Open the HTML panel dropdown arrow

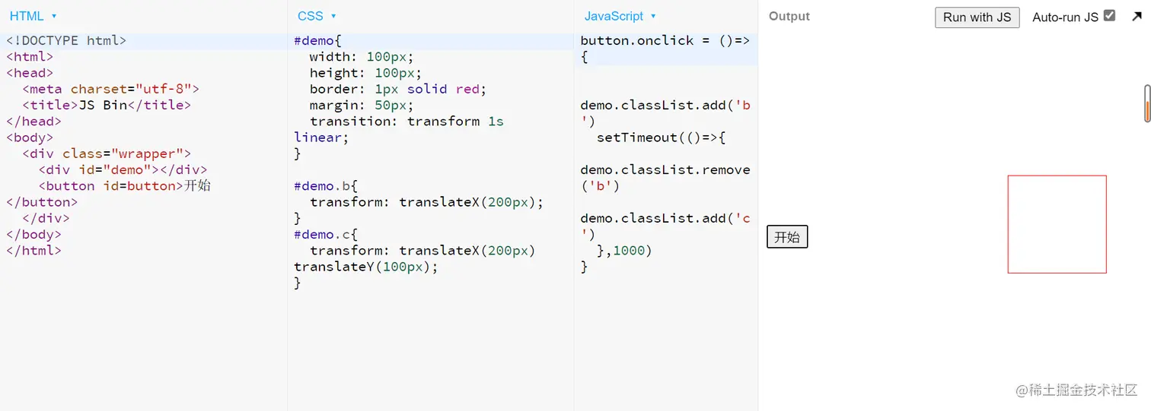[54, 17]
